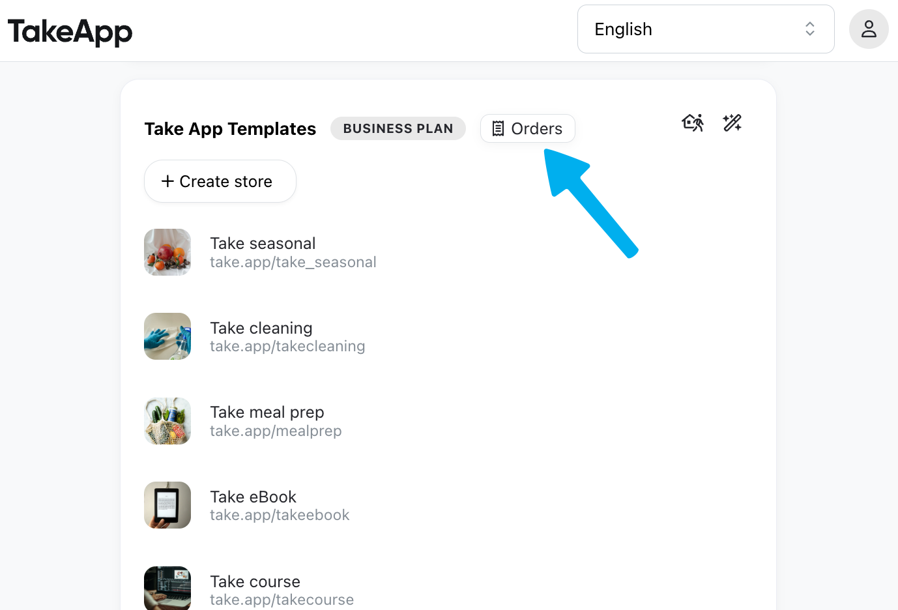Click the TakeApp logo
Screen dimensions: 898x610
pos(70,31)
